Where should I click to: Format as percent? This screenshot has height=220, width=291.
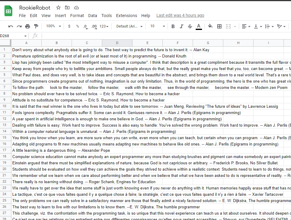(78, 26)
